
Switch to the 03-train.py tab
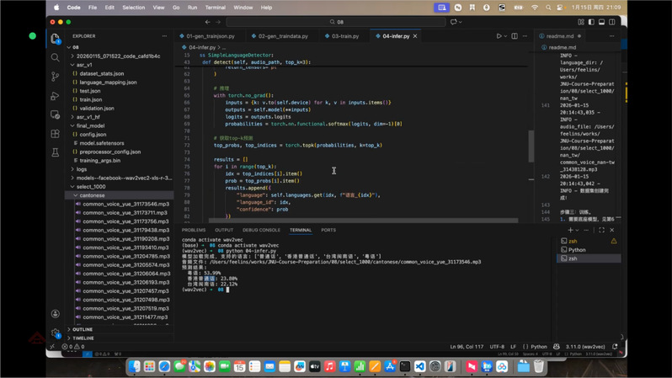[x=345, y=36]
